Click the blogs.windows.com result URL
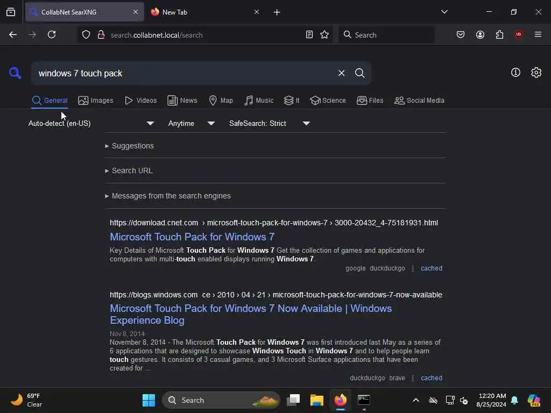 click(x=276, y=295)
